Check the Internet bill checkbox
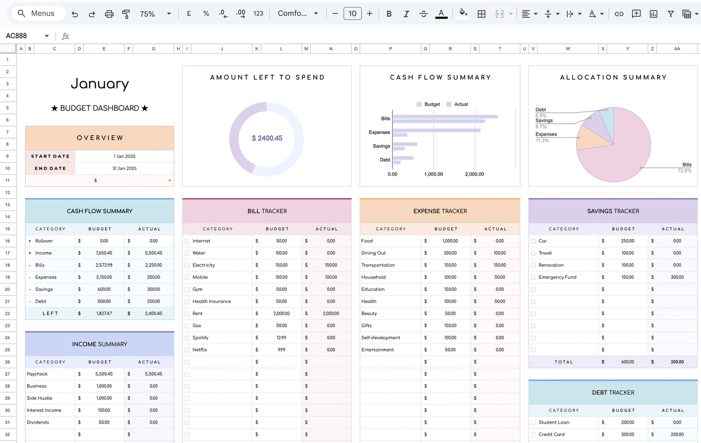 (187, 241)
